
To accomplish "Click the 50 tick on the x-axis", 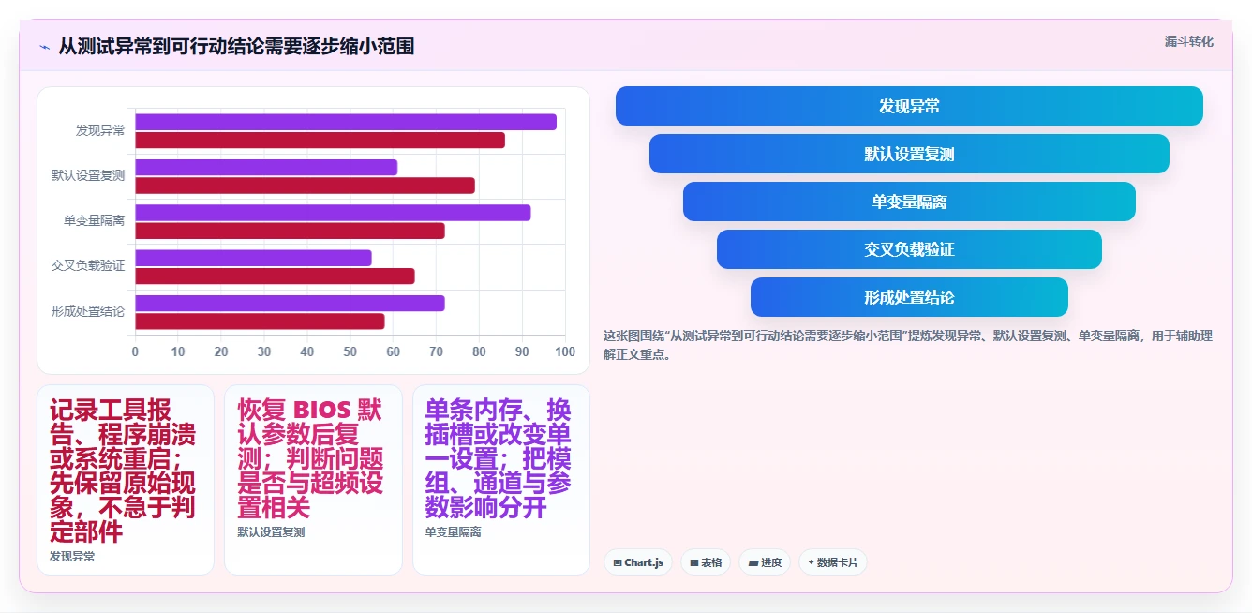I will [350, 351].
